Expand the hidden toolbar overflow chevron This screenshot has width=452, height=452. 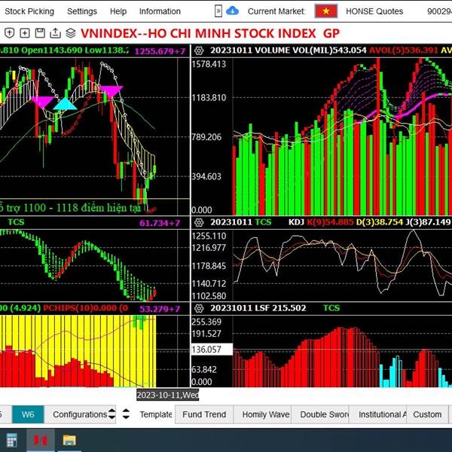(x=218, y=11)
